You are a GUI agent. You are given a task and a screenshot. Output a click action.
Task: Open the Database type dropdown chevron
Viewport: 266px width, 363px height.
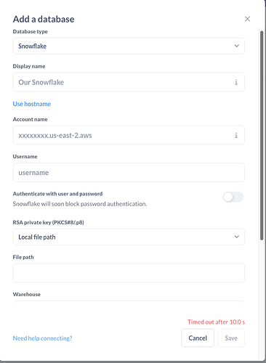(236, 46)
